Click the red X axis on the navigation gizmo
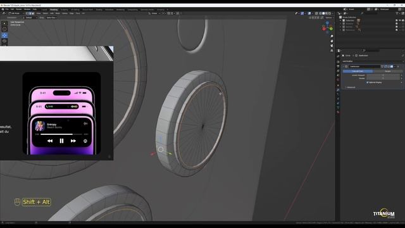 pos(324,28)
